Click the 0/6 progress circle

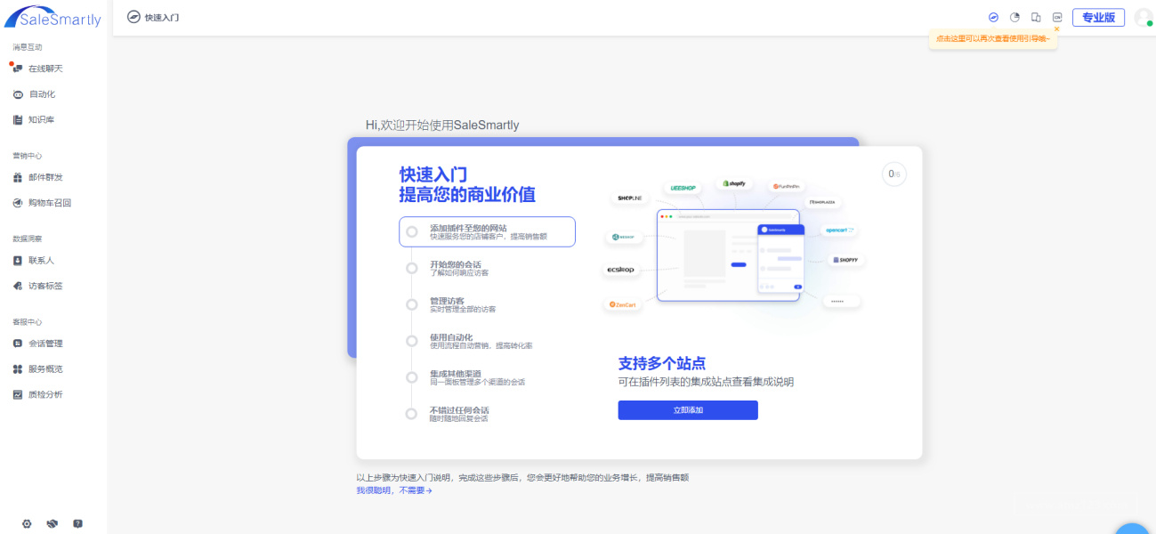pos(894,174)
